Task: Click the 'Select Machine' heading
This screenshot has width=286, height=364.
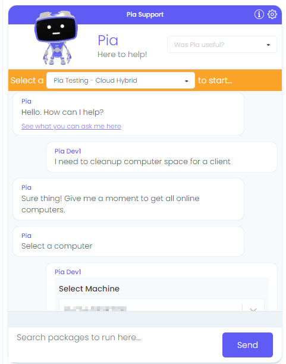Action: [89, 288]
